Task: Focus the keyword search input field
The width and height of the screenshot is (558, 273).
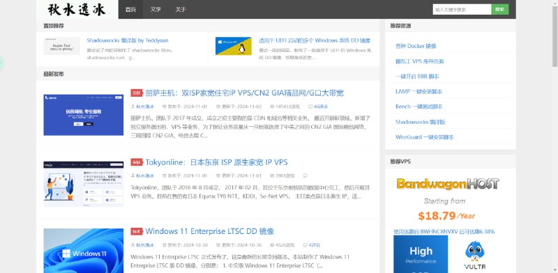Action: (x=462, y=10)
